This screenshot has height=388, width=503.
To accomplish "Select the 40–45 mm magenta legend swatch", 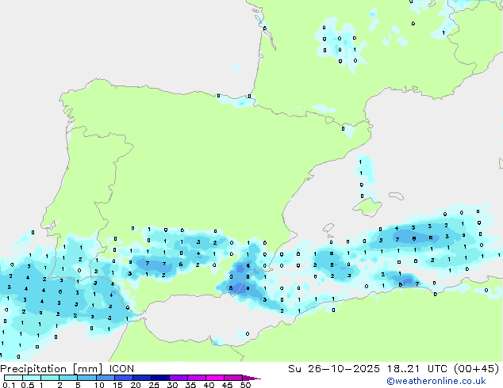I will pyautogui.click(x=215, y=378).
